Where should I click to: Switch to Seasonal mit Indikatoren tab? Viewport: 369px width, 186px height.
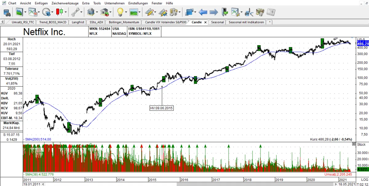pos(246,22)
